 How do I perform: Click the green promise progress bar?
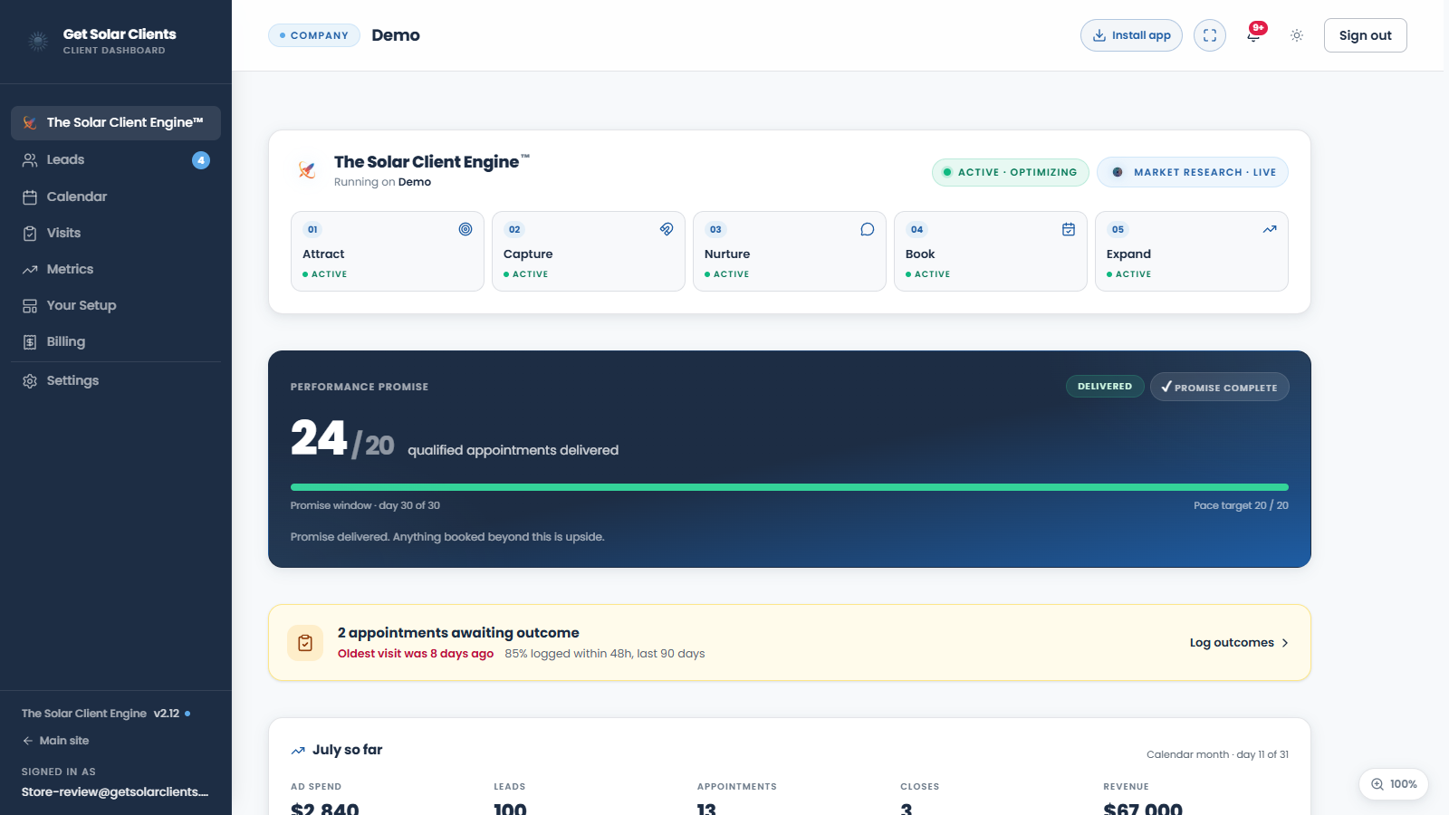(x=789, y=487)
